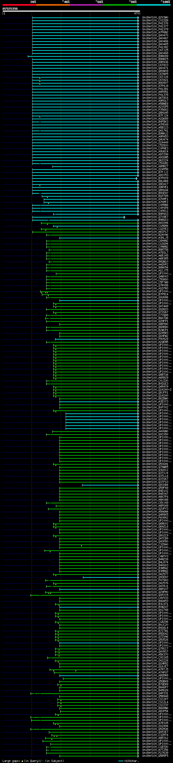Click the short cyan bar for UniRef100_Q7X9E7
The width and height of the screenshot is (173, 763).
79,217
